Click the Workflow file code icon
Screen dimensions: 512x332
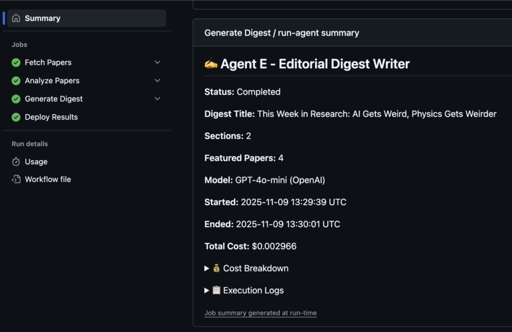pos(16,179)
